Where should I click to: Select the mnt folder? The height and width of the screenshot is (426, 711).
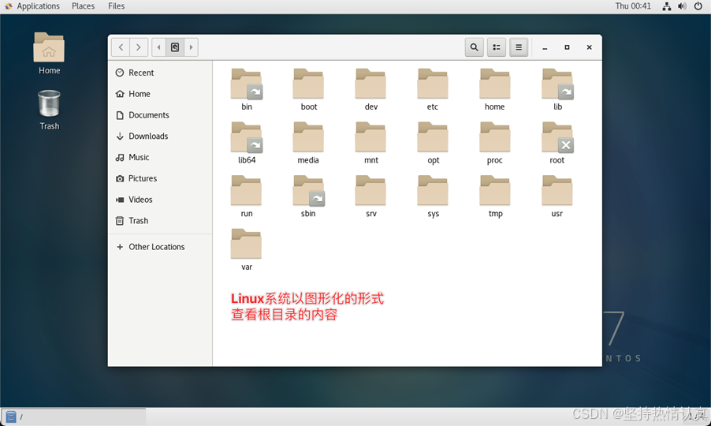tap(370, 143)
